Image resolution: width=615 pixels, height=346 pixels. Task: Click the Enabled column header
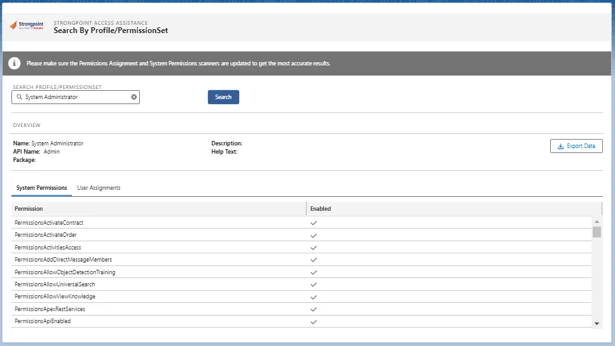[454, 209]
